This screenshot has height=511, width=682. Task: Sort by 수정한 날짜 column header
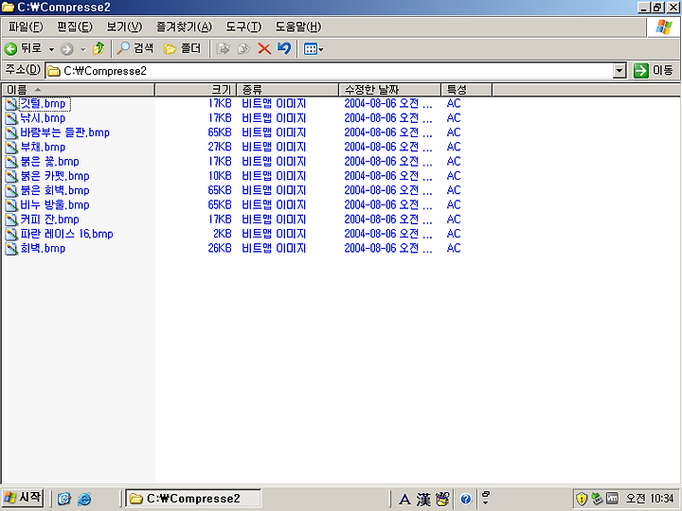389,90
